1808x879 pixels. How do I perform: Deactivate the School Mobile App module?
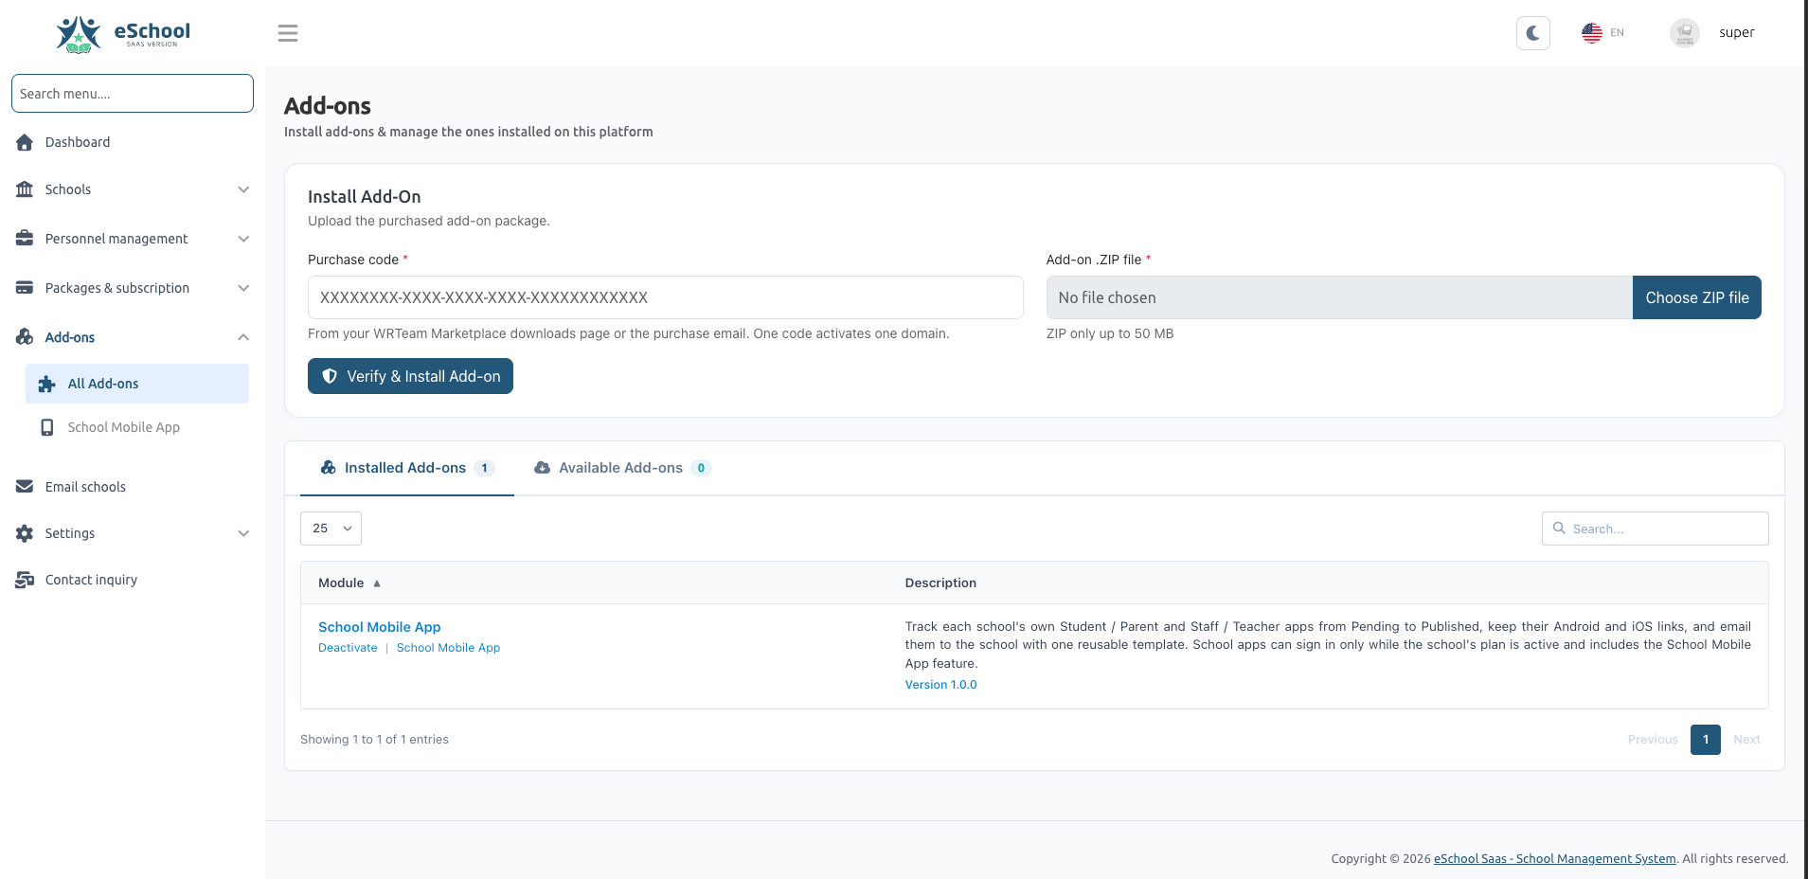point(348,648)
